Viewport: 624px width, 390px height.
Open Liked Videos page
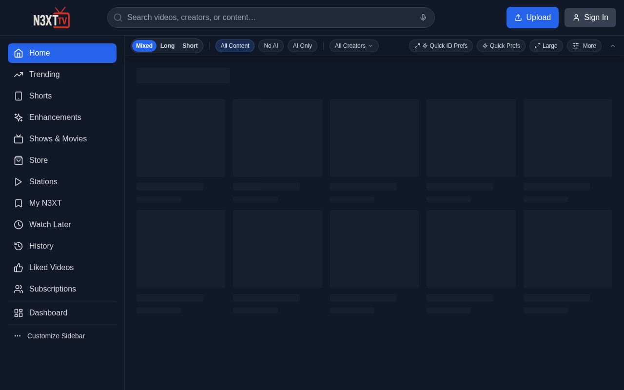(62, 268)
